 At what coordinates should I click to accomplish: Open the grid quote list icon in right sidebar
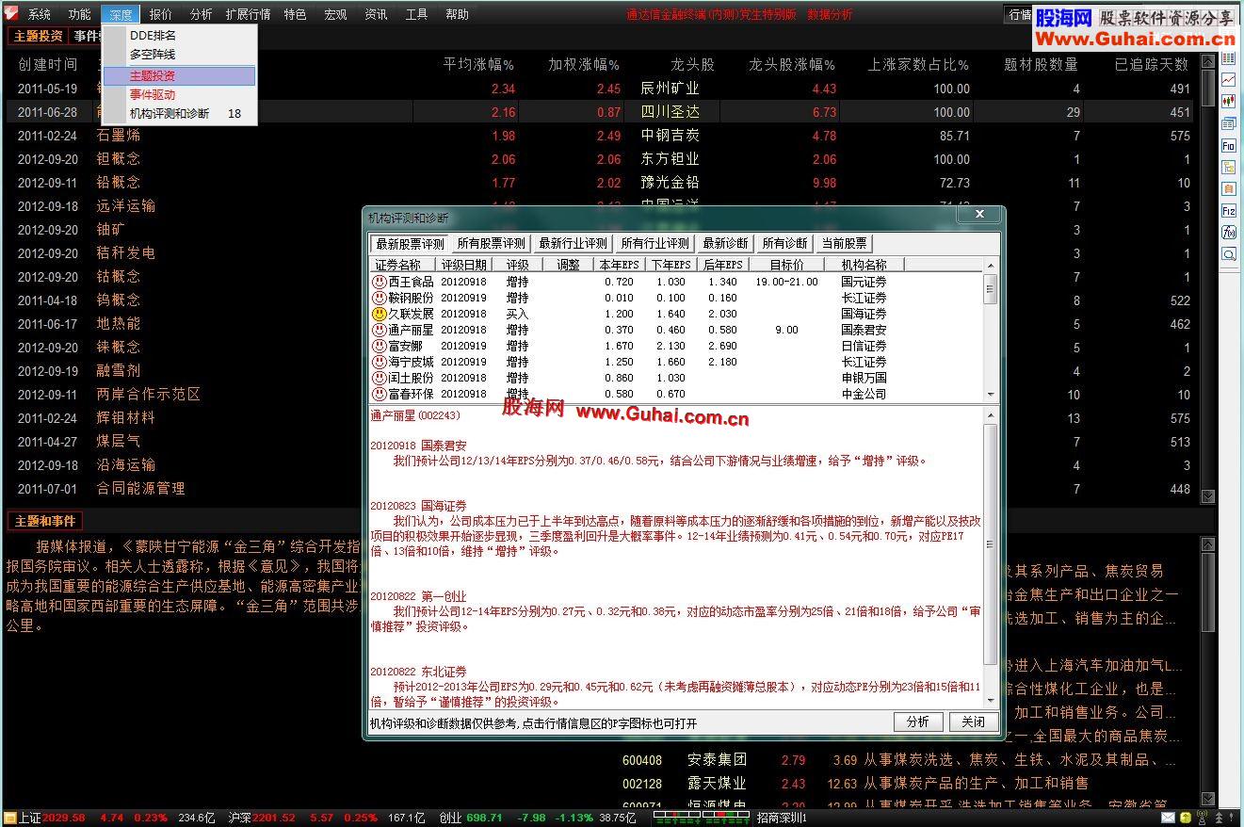point(1228,58)
